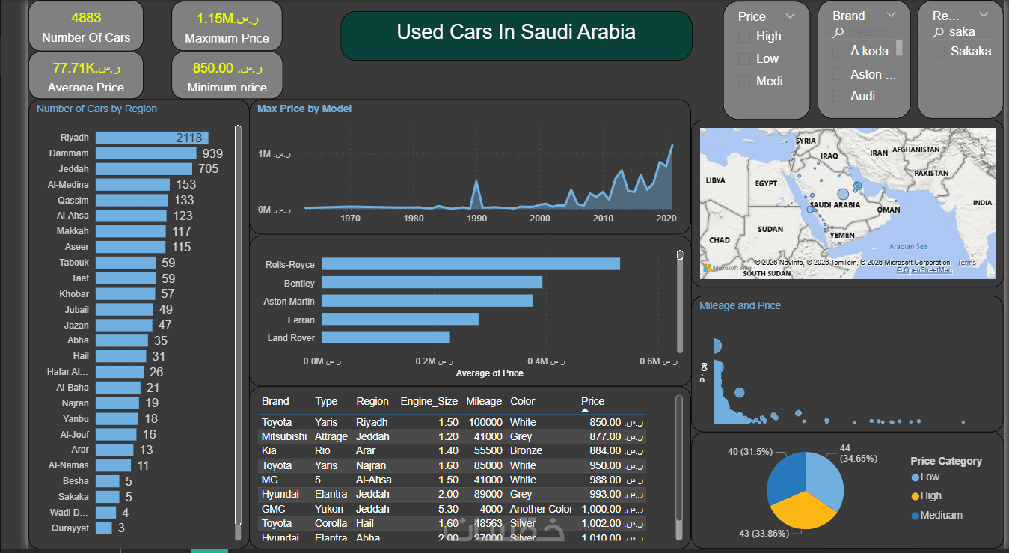Sort table by Engine_Size column header

(428, 401)
